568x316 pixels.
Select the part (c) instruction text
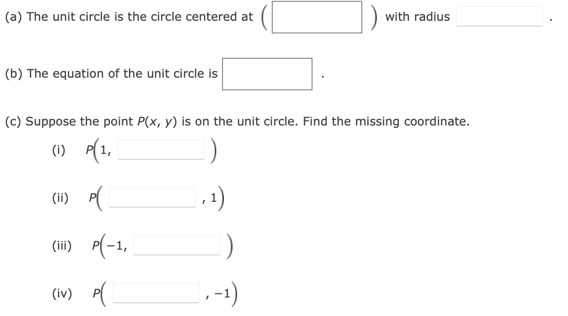click(x=237, y=121)
